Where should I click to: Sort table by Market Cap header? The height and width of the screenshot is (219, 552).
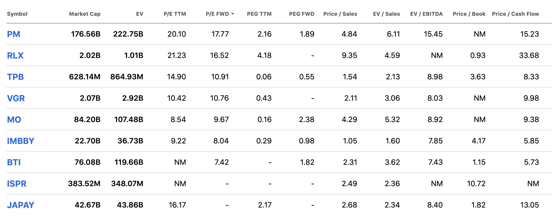85,14
